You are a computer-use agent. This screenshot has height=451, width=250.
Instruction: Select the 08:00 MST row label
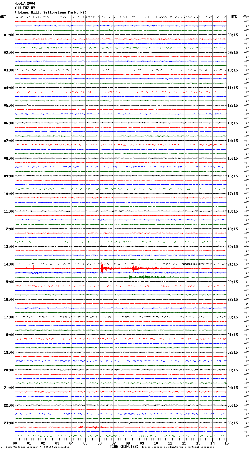point(9,158)
